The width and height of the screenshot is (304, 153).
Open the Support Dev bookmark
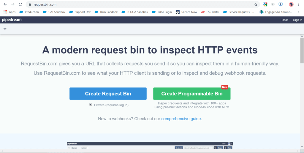(x=80, y=12)
